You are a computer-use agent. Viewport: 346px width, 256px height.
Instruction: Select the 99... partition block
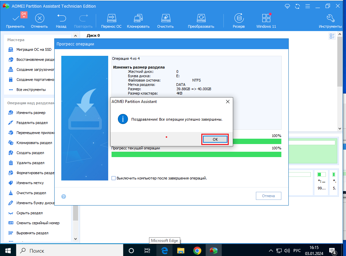(x=322, y=183)
